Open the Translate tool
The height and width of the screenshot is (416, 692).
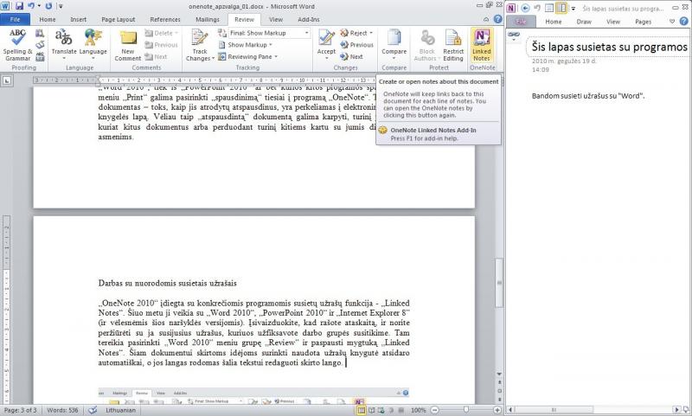[64, 45]
